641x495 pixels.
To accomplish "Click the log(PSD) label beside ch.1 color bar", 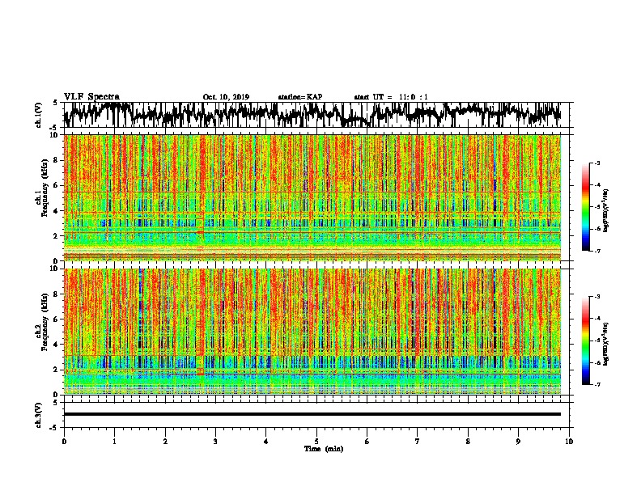I will (606, 211).
